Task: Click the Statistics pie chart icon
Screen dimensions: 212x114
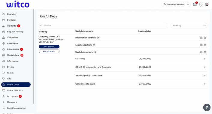Action: click(4, 20)
